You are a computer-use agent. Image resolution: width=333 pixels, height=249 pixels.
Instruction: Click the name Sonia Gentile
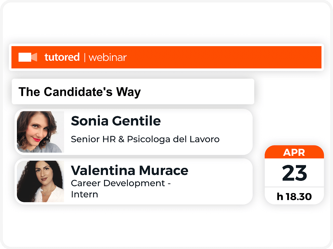click(x=116, y=121)
